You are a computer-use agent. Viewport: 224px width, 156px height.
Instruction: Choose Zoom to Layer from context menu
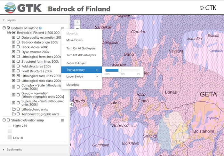(76, 63)
